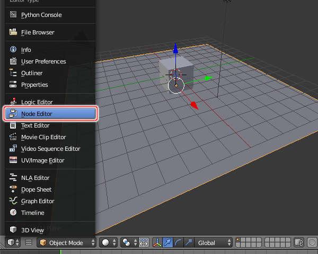Switch to the Dope Sheet editor
Viewport: 318px width, 254px height.
pos(36,189)
